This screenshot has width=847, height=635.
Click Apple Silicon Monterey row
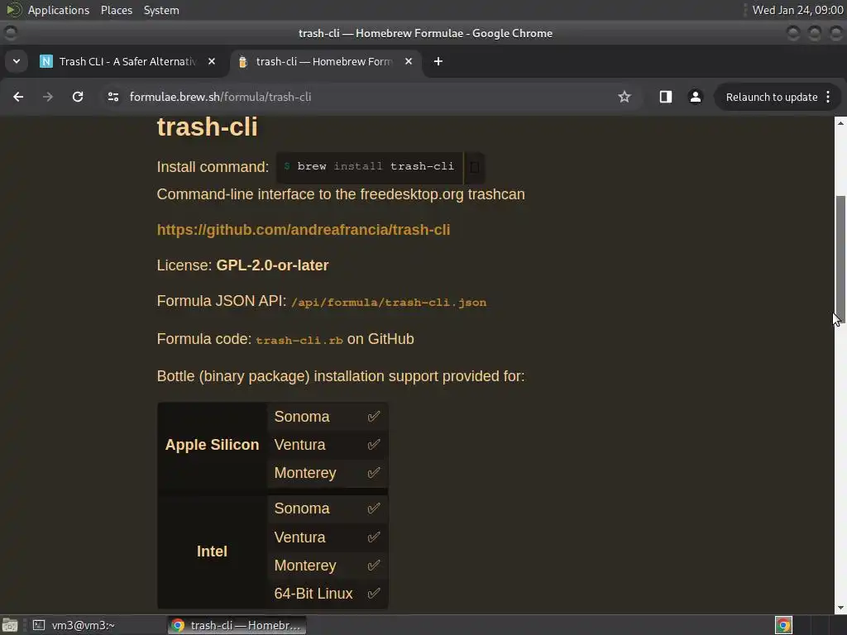pos(328,472)
